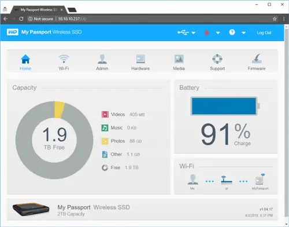Open the Hardware section icon
The image size is (289, 227).
tap(140, 59)
